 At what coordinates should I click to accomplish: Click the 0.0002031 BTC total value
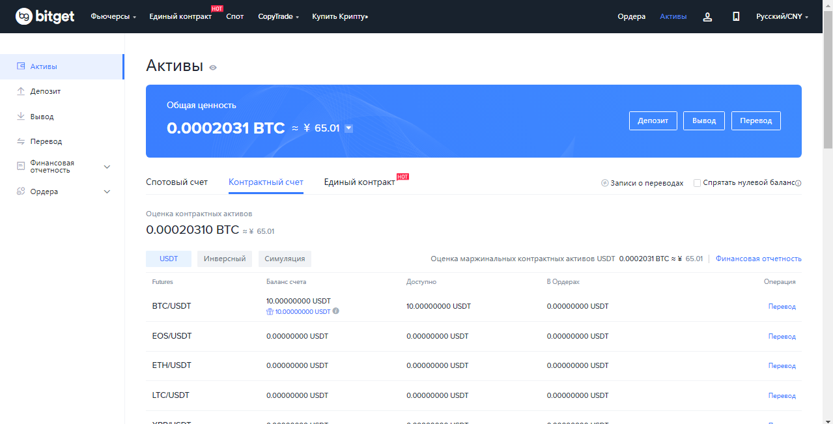click(226, 128)
